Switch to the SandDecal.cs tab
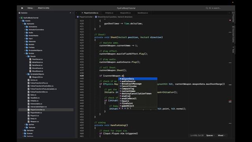Viewport: 252px width, 142px height. tap(143, 13)
